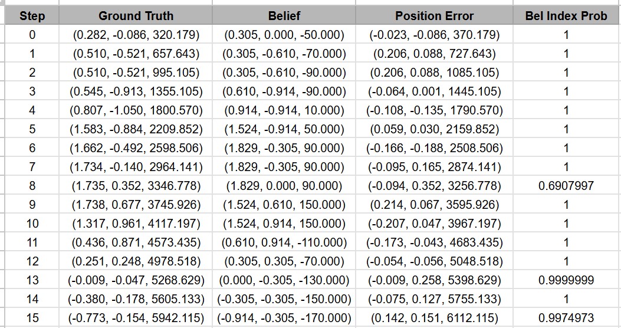The width and height of the screenshot is (621, 328).
Task: Select belief cell (0.305, 0.000, -50.000)
Action: point(284,35)
